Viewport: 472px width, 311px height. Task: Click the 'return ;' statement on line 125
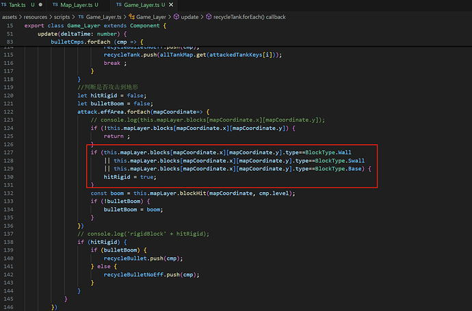click(117, 136)
